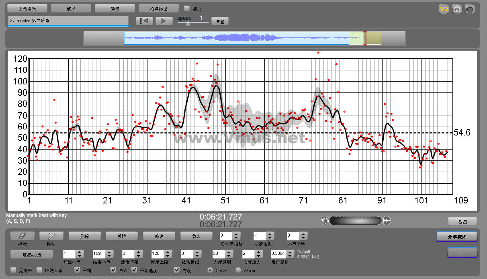Increase 小节平移 stepper value
This screenshot has width=487, height=279.
[303, 234]
